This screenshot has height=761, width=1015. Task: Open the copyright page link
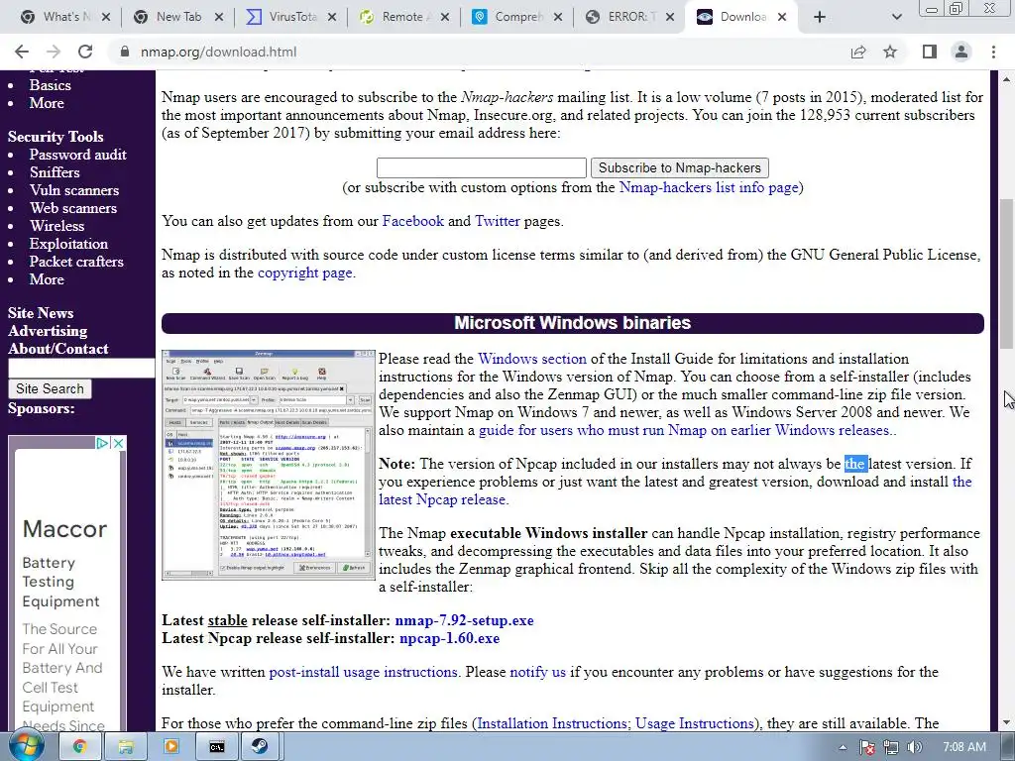point(305,273)
